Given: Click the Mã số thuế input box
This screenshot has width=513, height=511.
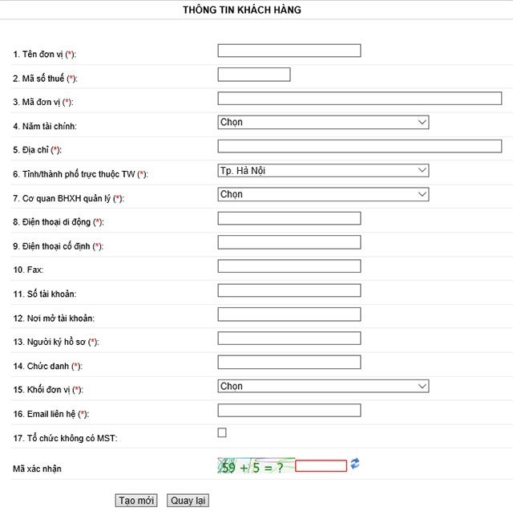Looking at the screenshot, I should 254,75.
